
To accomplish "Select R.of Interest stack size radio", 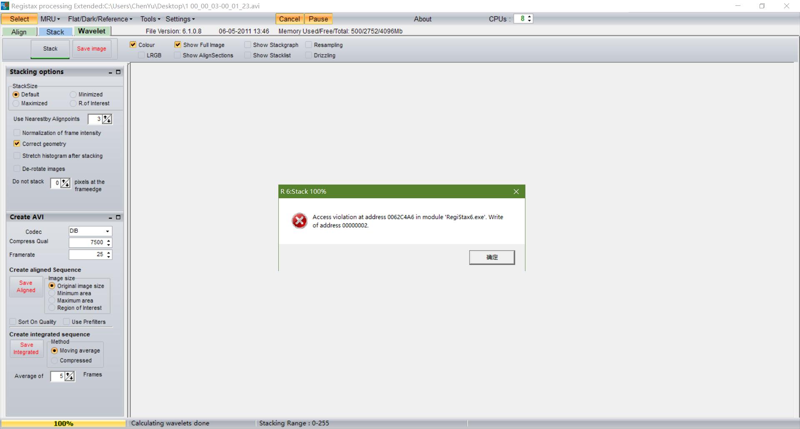I will pyautogui.click(x=73, y=103).
